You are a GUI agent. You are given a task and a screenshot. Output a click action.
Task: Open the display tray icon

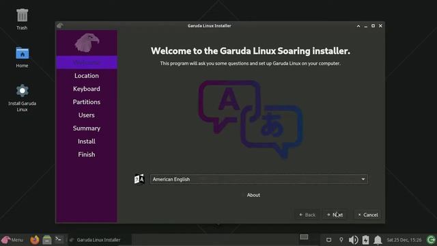point(329,240)
